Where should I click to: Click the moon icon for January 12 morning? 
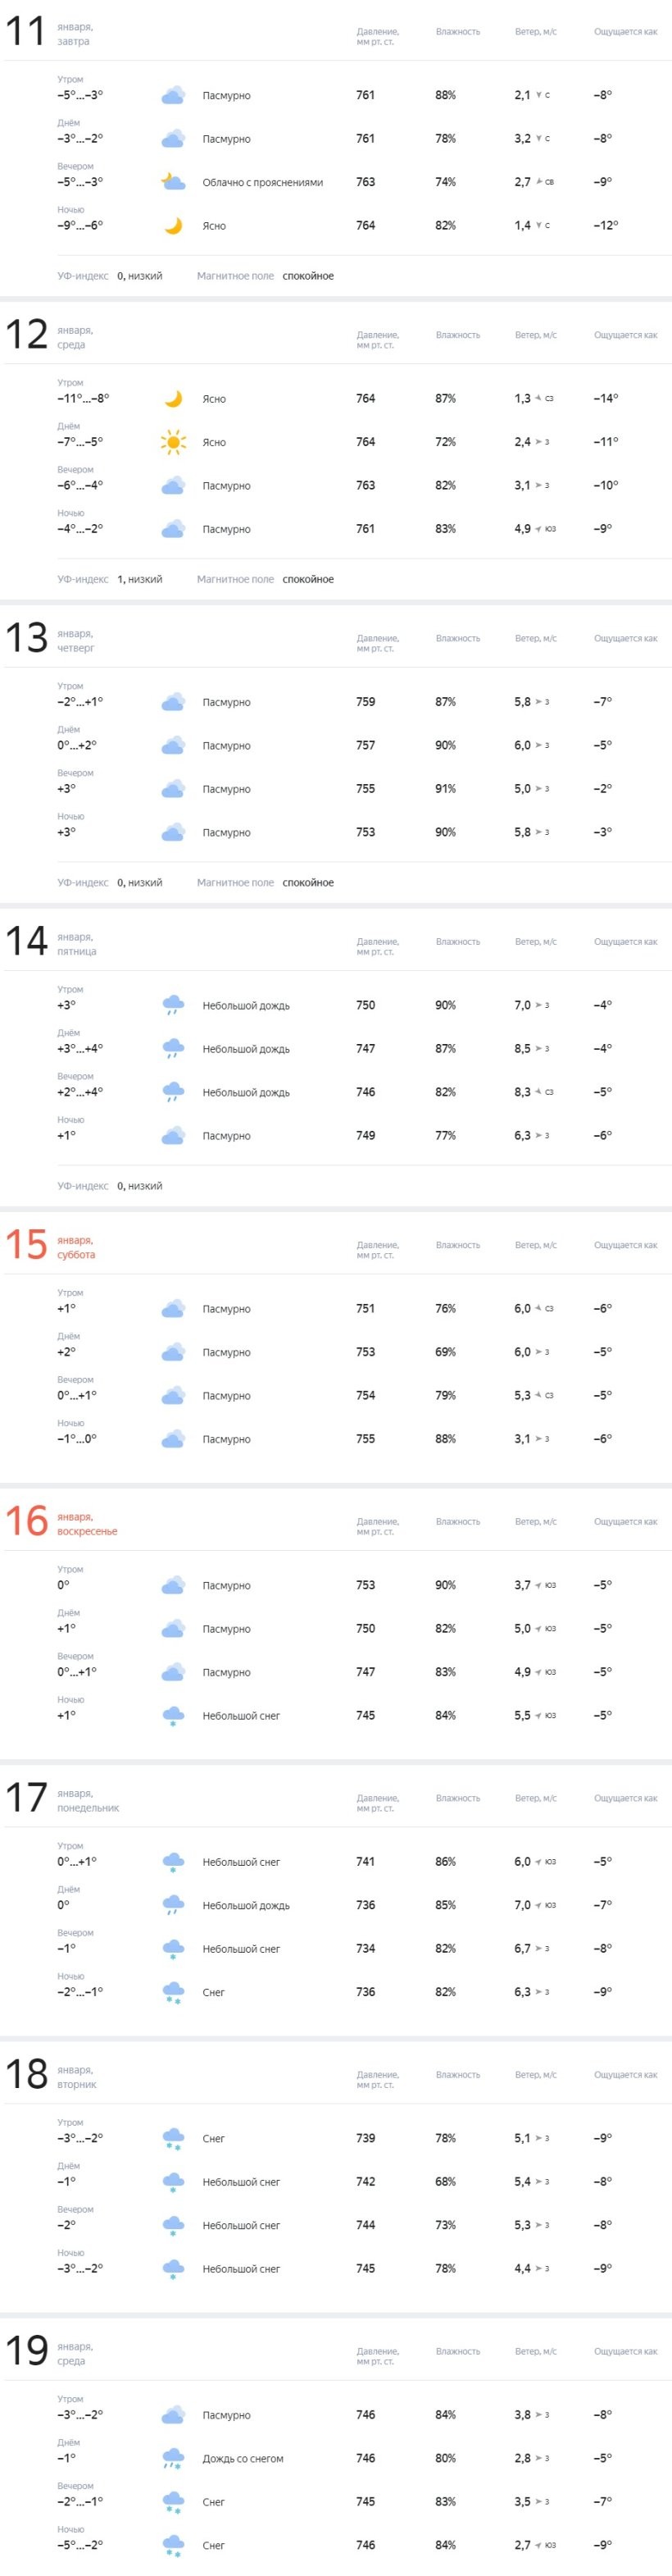tap(173, 399)
